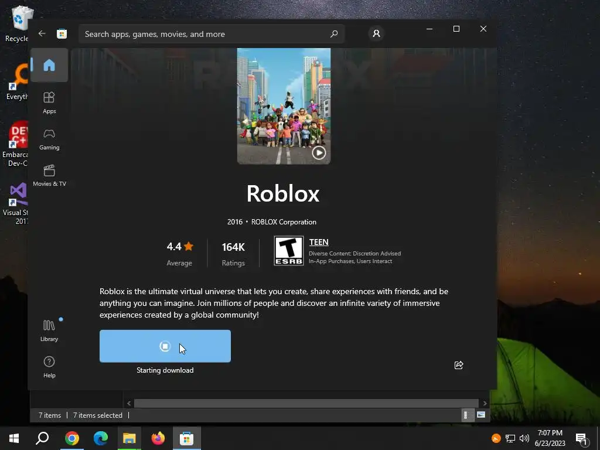Open the user account profile icon
This screenshot has width=600, height=450.
[x=376, y=33]
